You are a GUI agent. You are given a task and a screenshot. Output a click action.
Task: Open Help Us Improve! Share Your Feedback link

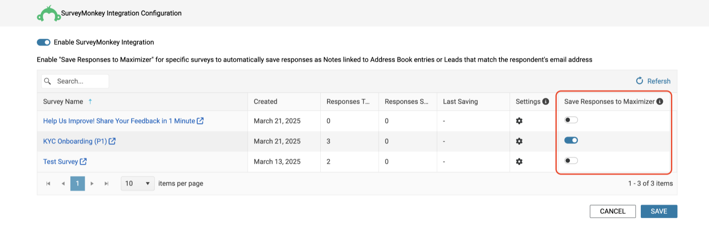(x=119, y=121)
